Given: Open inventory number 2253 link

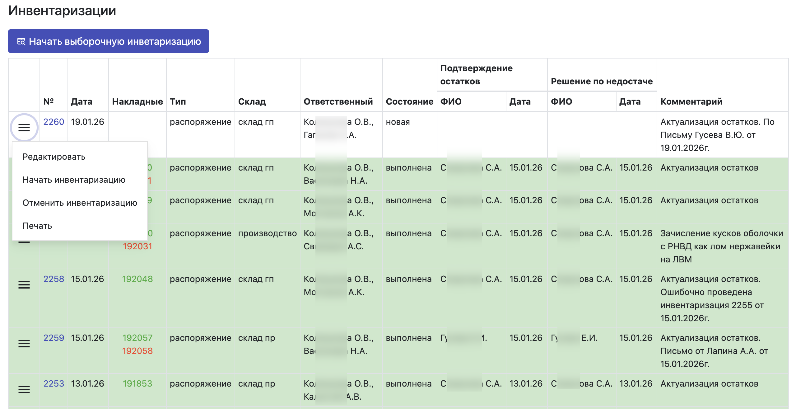Looking at the screenshot, I should (54, 383).
